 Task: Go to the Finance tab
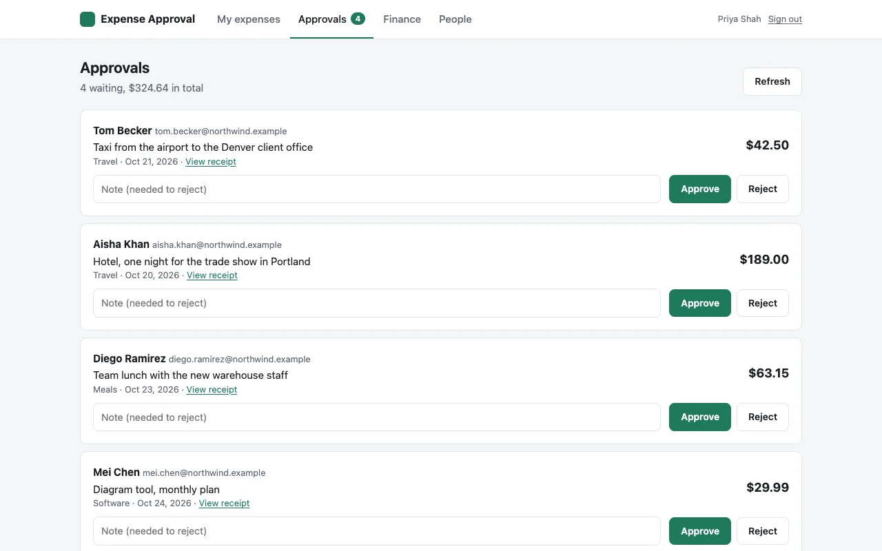click(x=402, y=19)
